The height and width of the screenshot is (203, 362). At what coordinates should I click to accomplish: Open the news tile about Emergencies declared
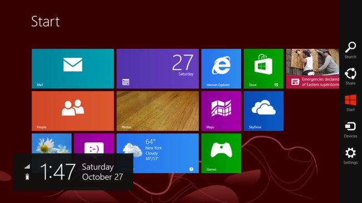pyautogui.click(x=312, y=68)
